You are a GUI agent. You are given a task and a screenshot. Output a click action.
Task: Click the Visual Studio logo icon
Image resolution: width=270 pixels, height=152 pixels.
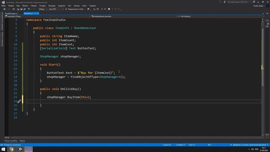coord(3,2)
